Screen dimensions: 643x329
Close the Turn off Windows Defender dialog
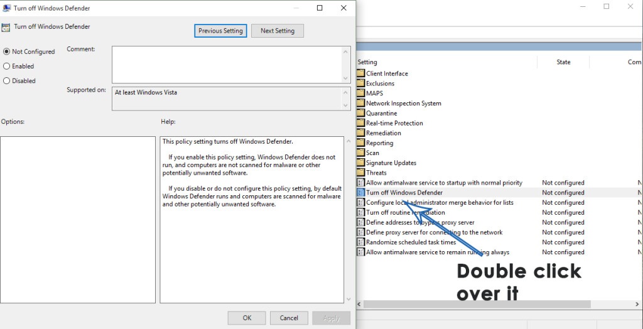pos(343,8)
